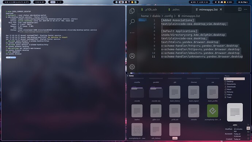Close the mimeapps.list tab

click(x=221, y=10)
